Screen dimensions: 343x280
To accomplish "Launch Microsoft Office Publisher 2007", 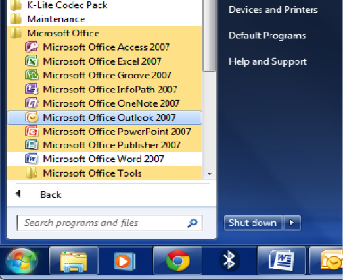I will click(x=104, y=145).
